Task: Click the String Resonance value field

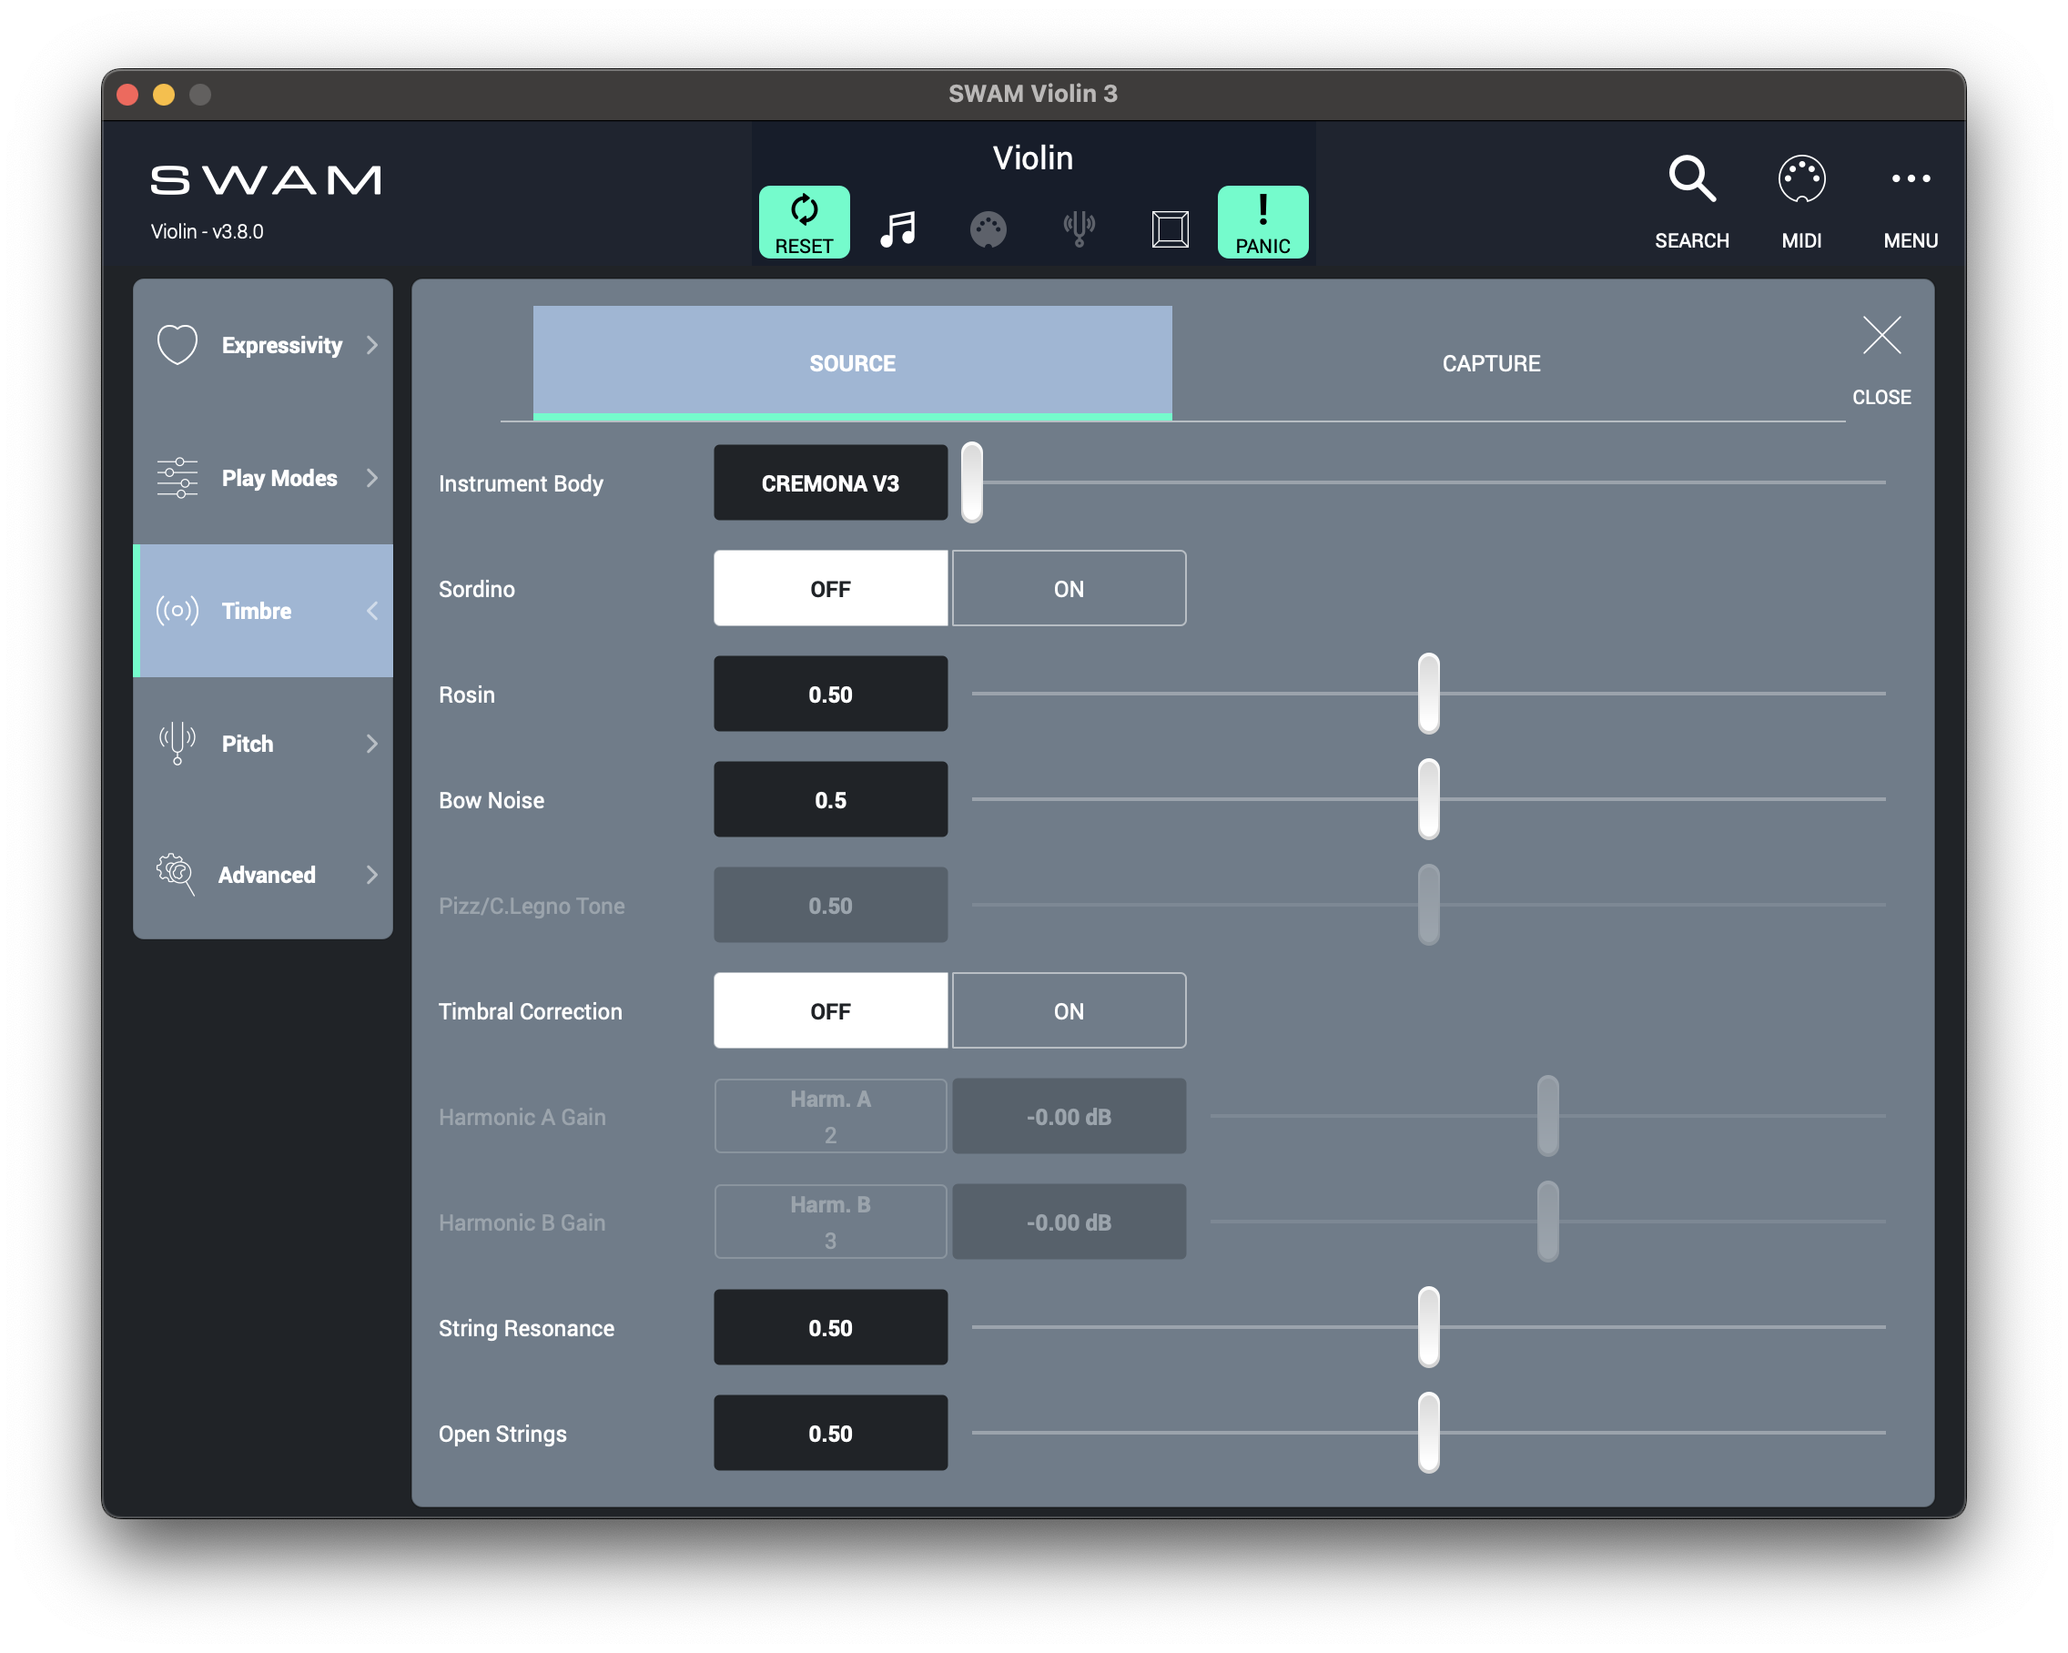Action: 830,1327
